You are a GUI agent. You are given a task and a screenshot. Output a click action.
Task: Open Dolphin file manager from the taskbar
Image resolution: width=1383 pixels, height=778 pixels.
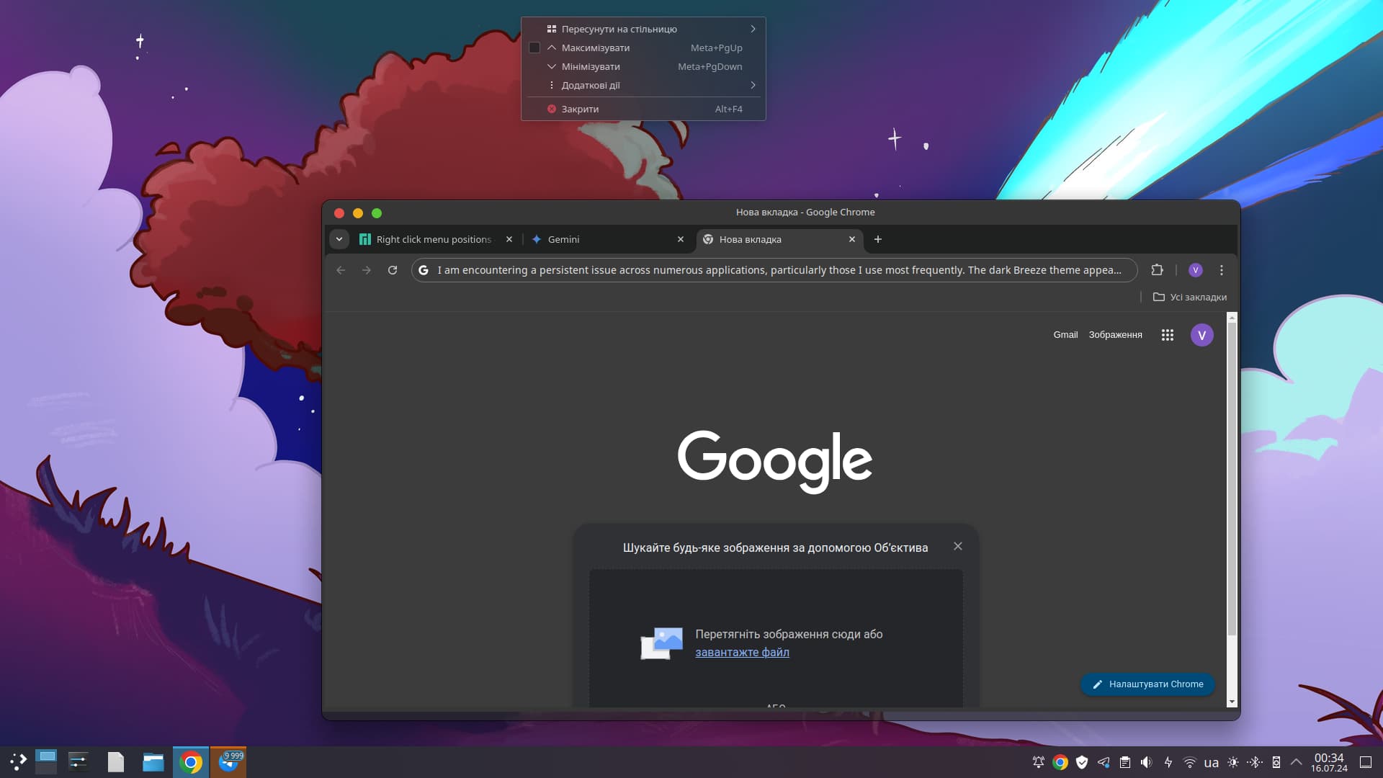tap(152, 761)
